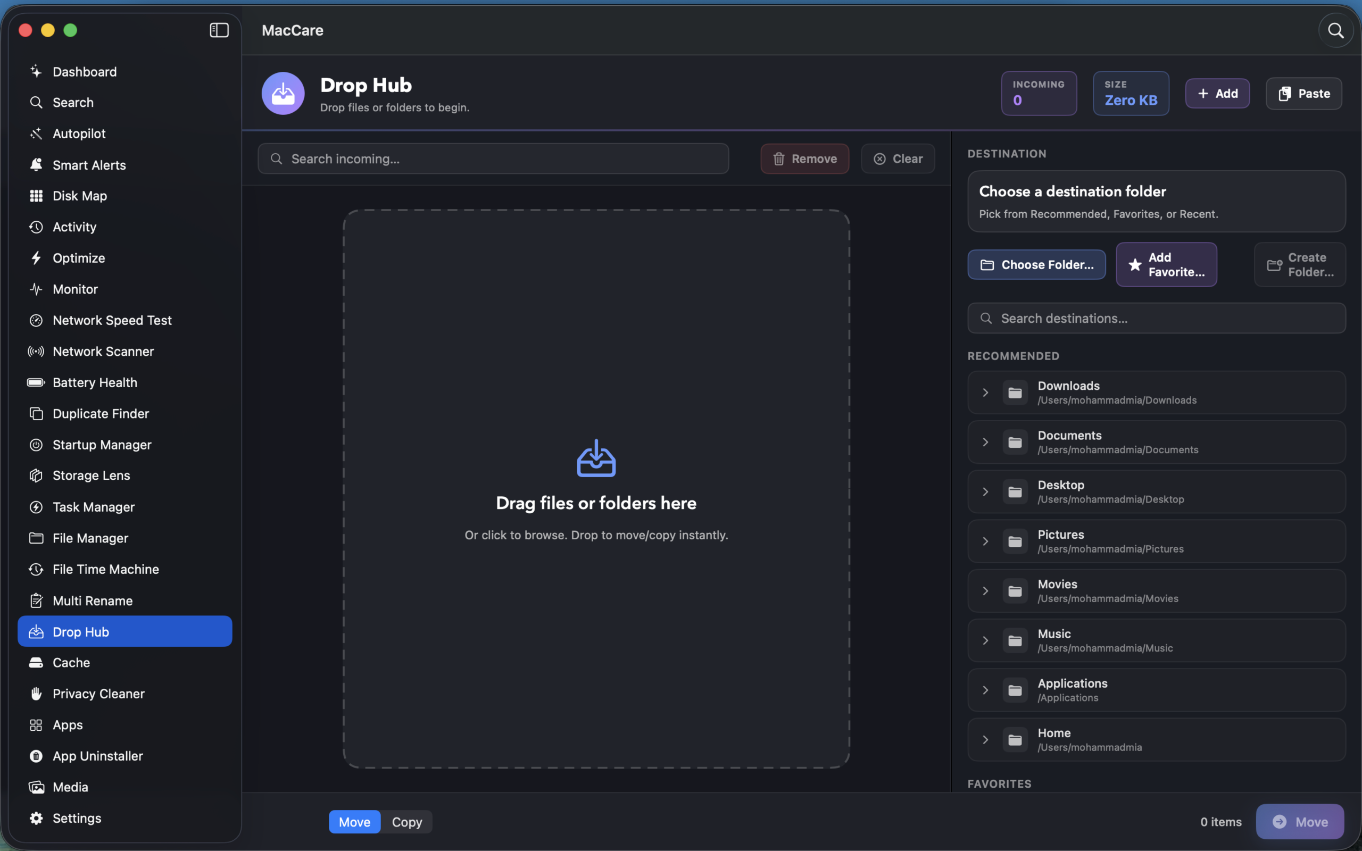The width and height of the screenshot is (1362, 851).
Task: Click the Drop Hub purple tray icon
Action: point(283,94)
